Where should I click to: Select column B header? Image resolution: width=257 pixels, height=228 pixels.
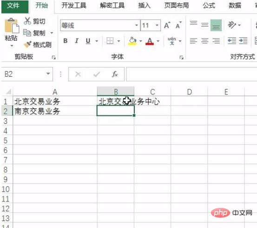116,92
